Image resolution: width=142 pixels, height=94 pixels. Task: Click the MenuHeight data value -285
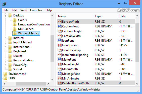122,64
